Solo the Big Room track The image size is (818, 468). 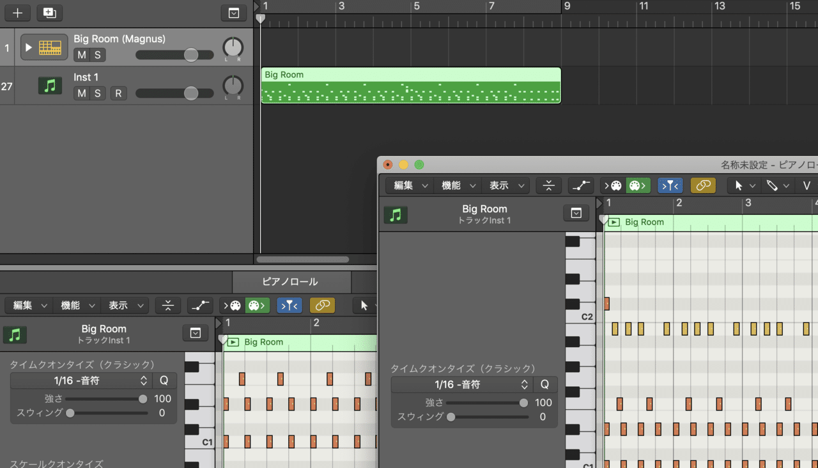[x=97, y=55]
